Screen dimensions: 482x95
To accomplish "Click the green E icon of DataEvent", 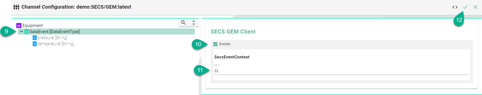I will (x=26, y=32).
